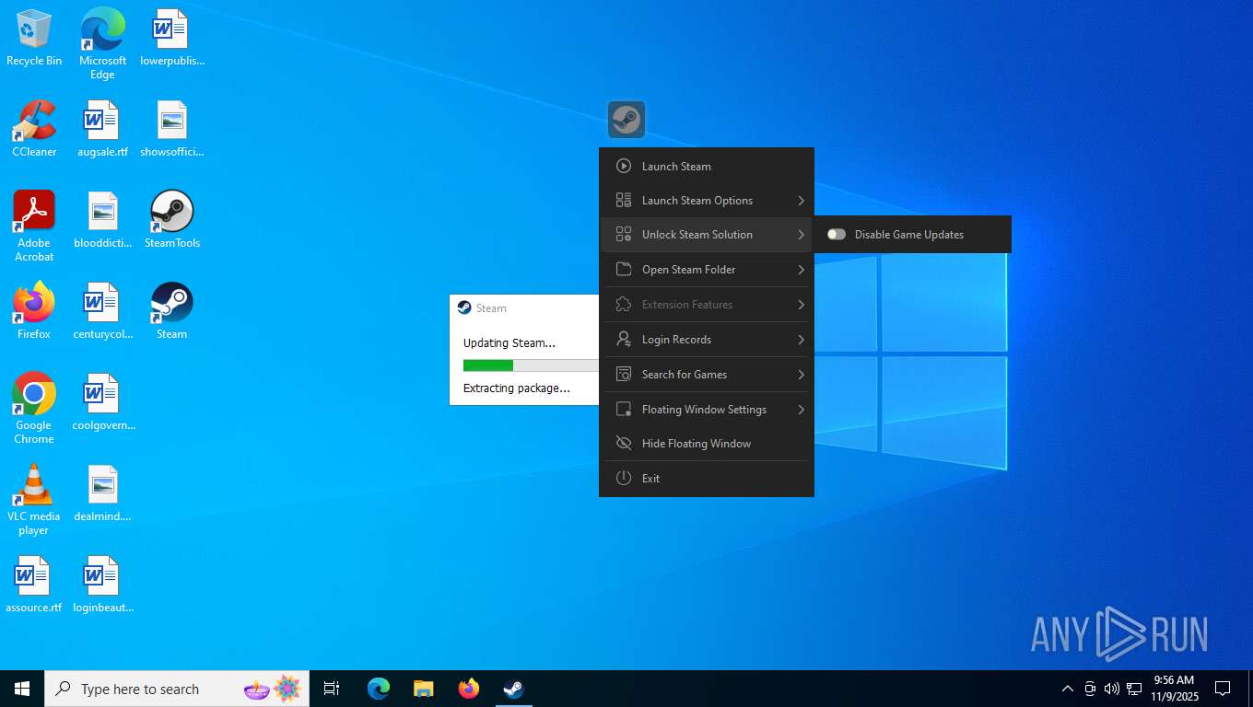Select the VLC media player desktop icon
Viewport: 1253px width, 707px height.
tap(34, 499)
